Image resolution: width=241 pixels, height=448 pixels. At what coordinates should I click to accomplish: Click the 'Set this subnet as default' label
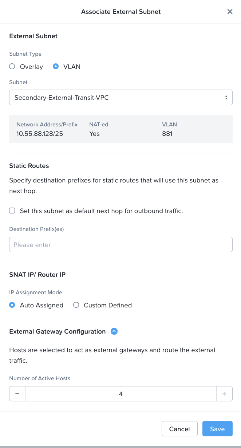point(101,211)
